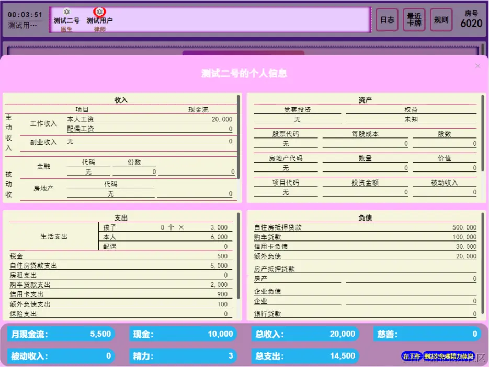Select player 测试二号 in the player bar

pos(66,20)
